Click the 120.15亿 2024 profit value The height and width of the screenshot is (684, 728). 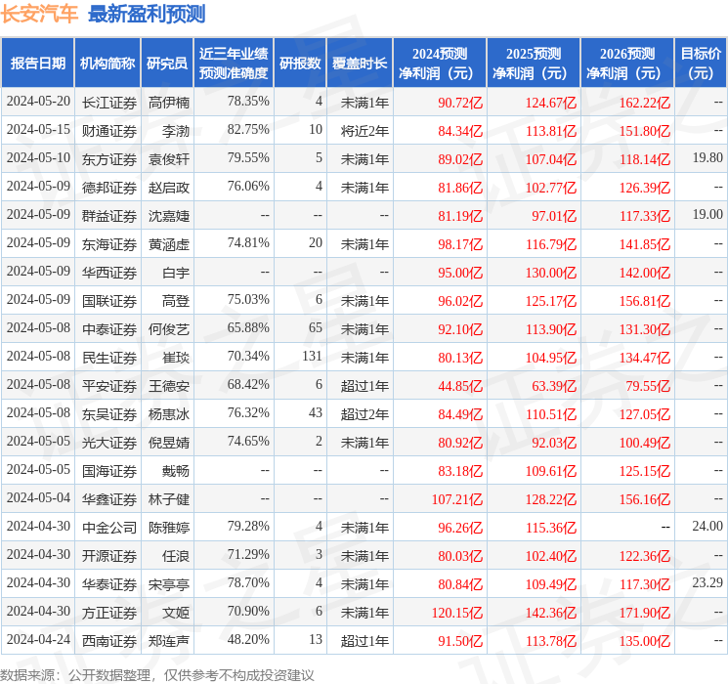pyautogui.click(x=457, y=613)
